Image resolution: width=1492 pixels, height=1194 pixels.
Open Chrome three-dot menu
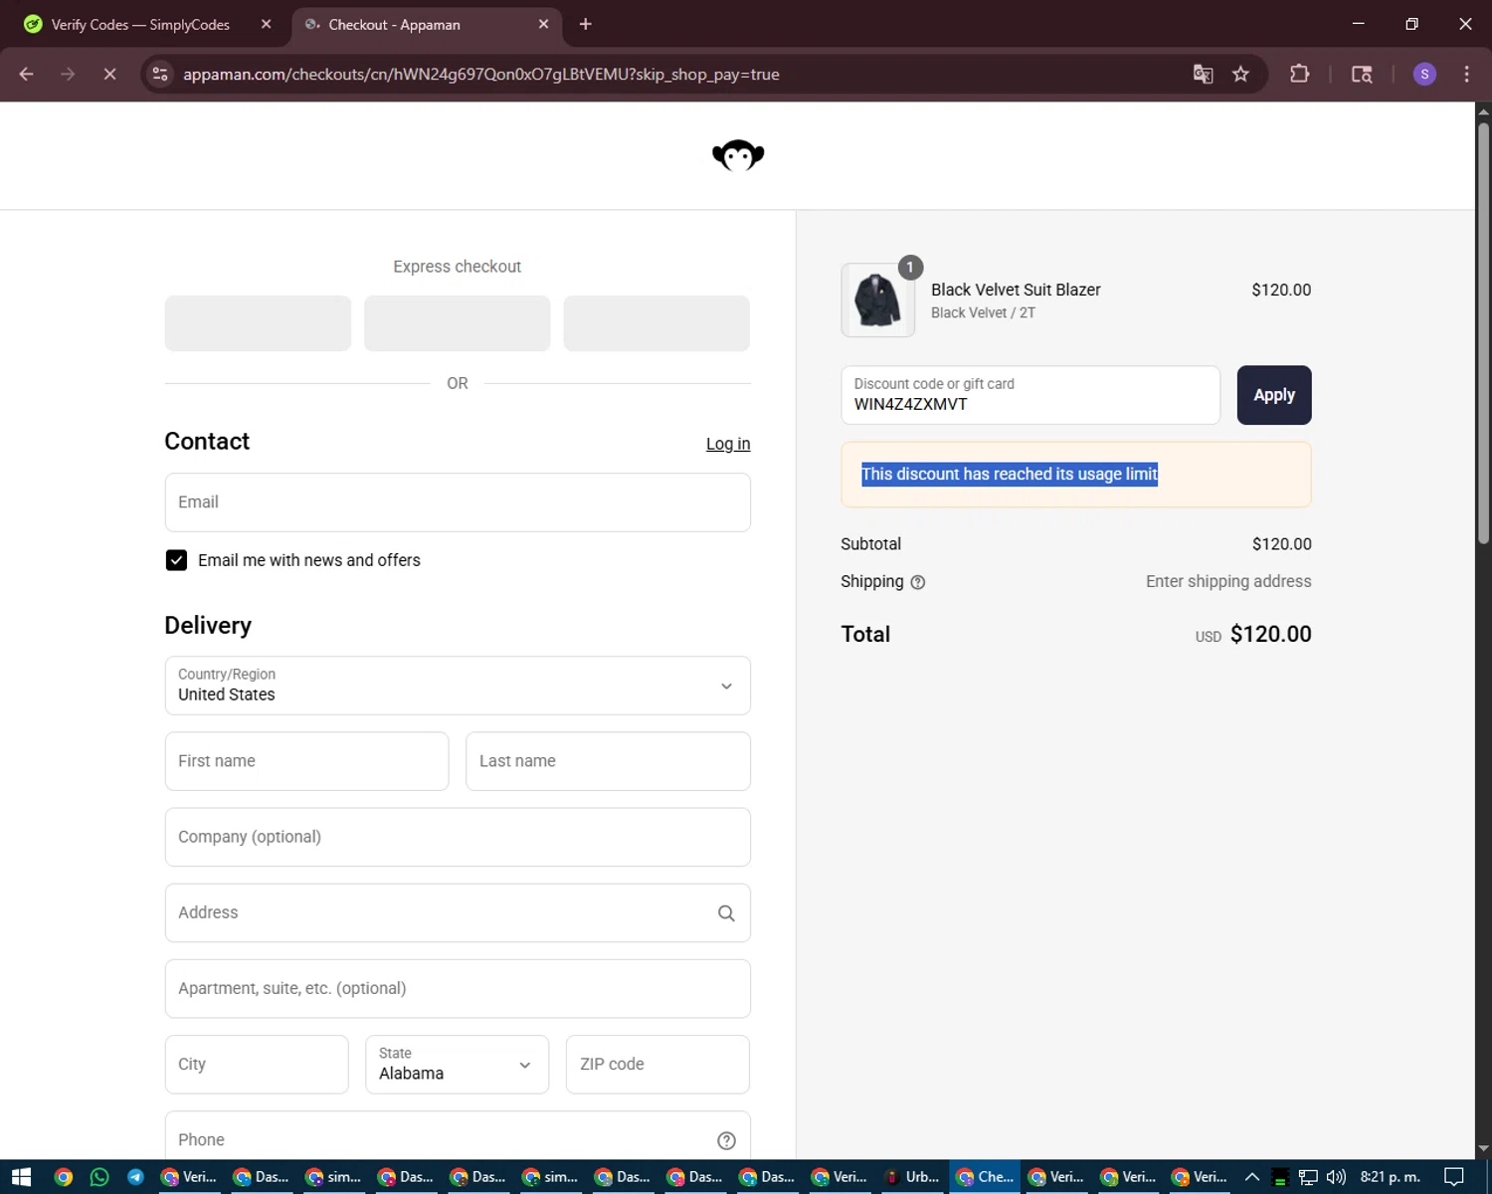pyautogui.click(x=1466, y=75)
